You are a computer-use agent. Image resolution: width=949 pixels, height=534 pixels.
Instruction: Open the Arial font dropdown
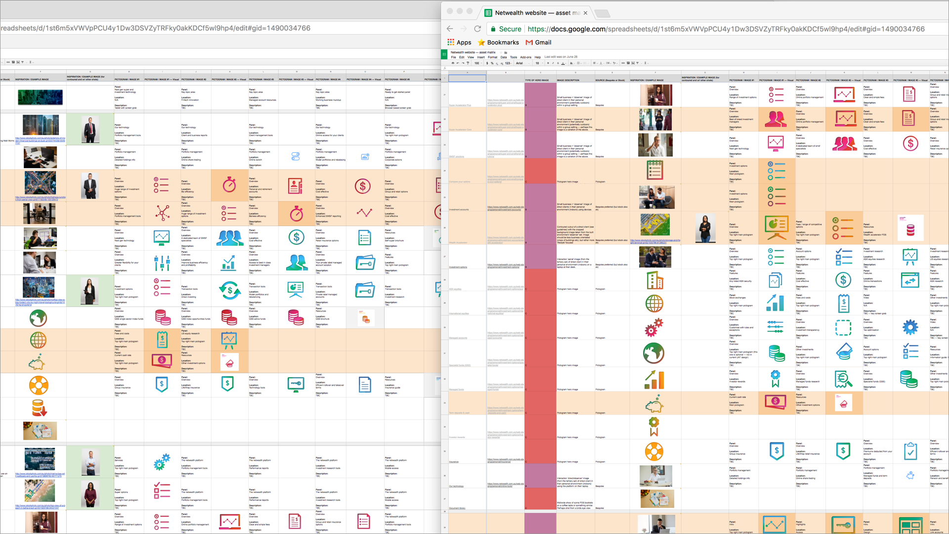coord(522,63)
